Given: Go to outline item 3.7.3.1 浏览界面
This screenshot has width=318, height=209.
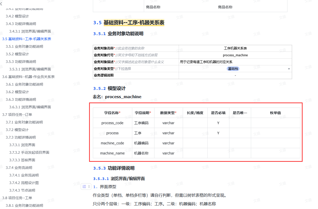Looking at the screenshot, I should click(22, 145).
